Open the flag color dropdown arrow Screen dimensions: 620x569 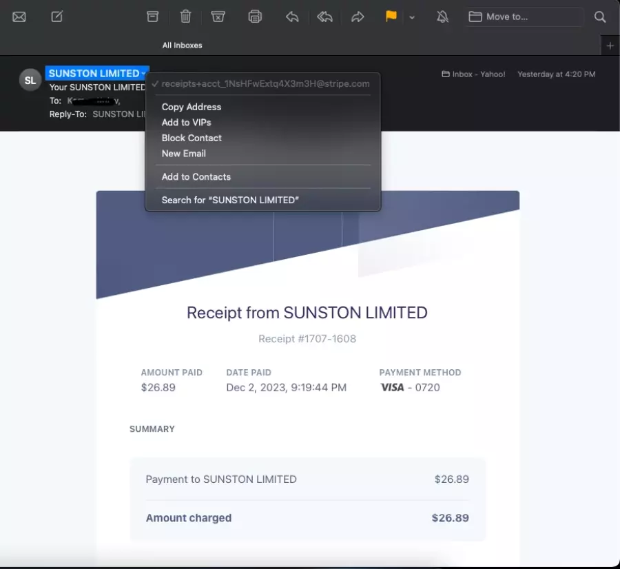(x=412, y=17)
